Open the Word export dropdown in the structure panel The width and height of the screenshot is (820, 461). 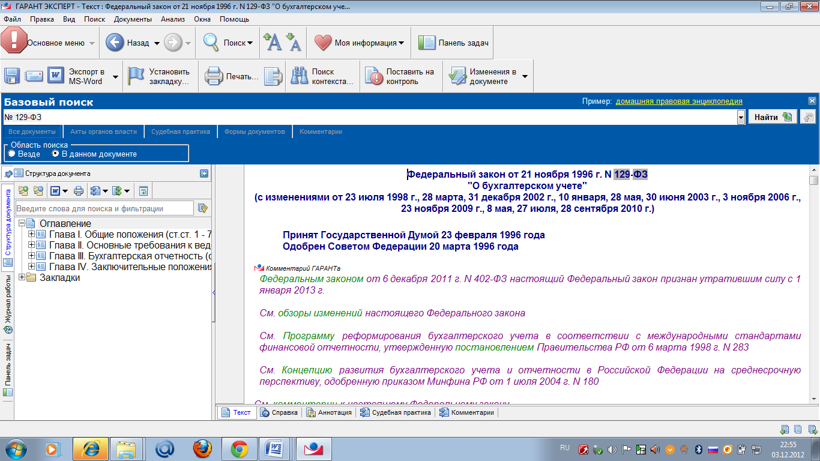(65, 191)
